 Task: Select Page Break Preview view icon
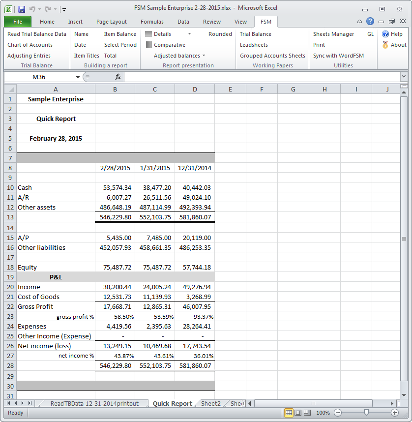(x=308, y=413)
